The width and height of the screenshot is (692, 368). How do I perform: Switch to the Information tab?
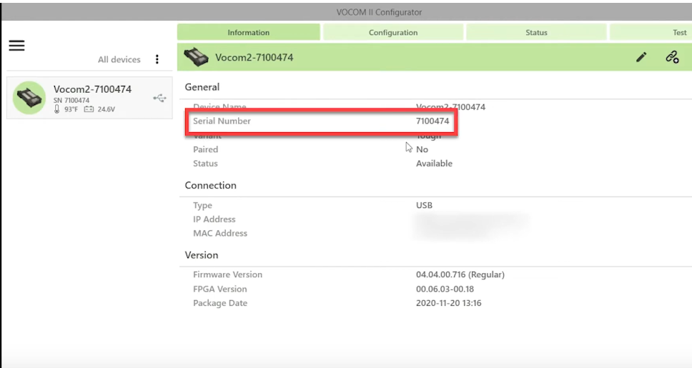tap(249, 32)
